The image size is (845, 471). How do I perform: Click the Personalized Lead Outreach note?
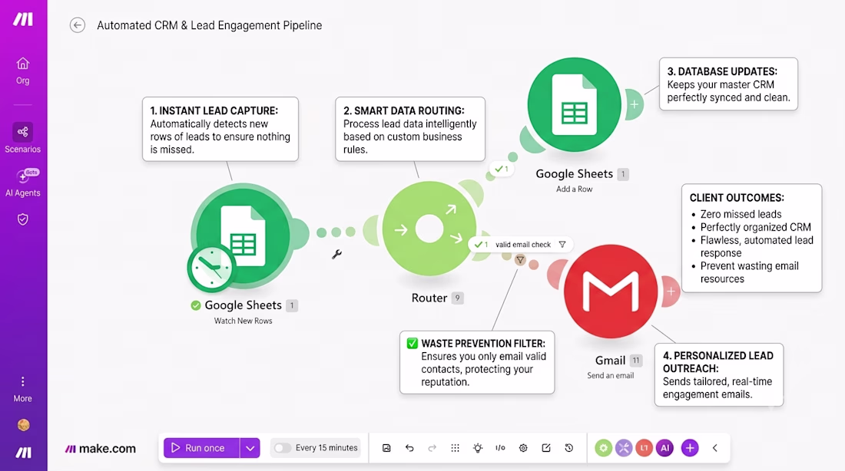coord(719,374)
